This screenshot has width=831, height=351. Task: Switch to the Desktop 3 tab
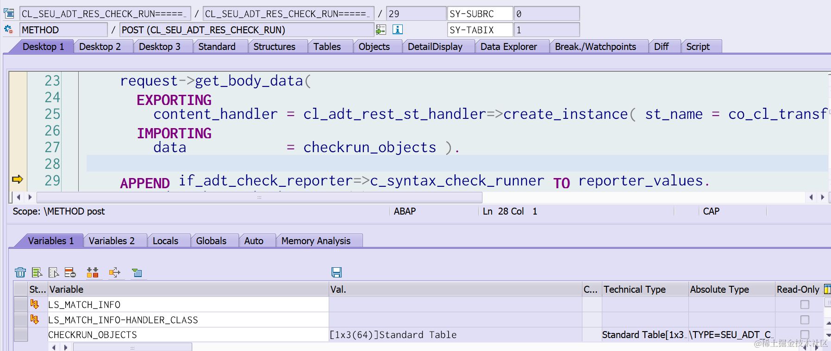click(x=160, y=47)
